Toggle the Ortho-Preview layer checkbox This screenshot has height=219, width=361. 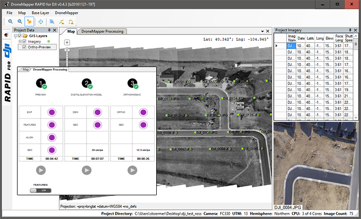pyautogui.click(x=24, y=47)
